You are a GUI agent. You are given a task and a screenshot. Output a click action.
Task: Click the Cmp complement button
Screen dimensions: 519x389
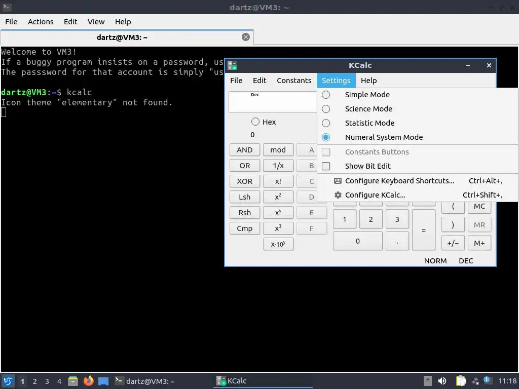245,228
